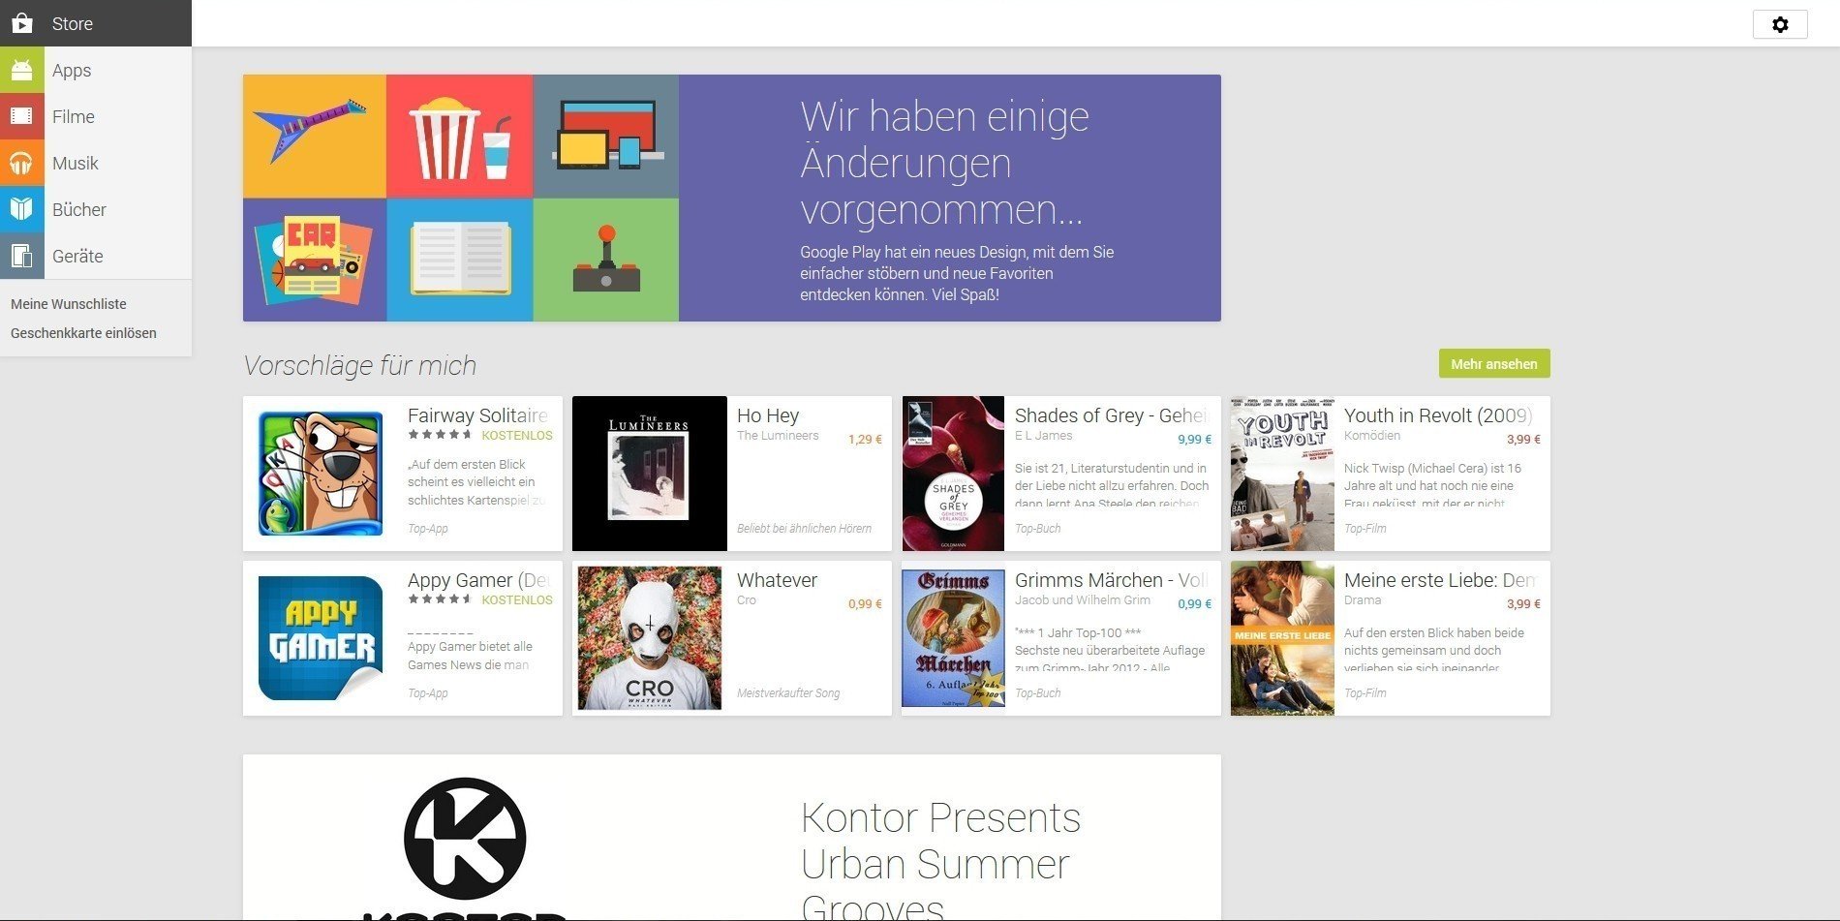The image size is (1840, 921).
Task: Click KOSTENLOS on Fairway Solitaire
Action: click(x=517, y=436)
